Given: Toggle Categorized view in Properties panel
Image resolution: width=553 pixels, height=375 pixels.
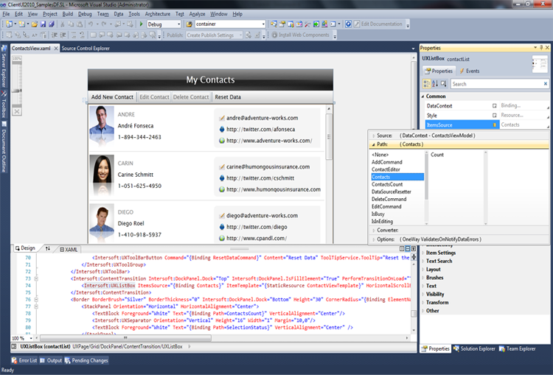Looking at the screenshot, I should tap(427, 83).
